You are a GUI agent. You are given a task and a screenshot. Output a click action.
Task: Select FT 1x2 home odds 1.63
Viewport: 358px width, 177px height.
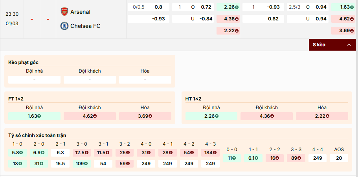[x=35, y=116]
